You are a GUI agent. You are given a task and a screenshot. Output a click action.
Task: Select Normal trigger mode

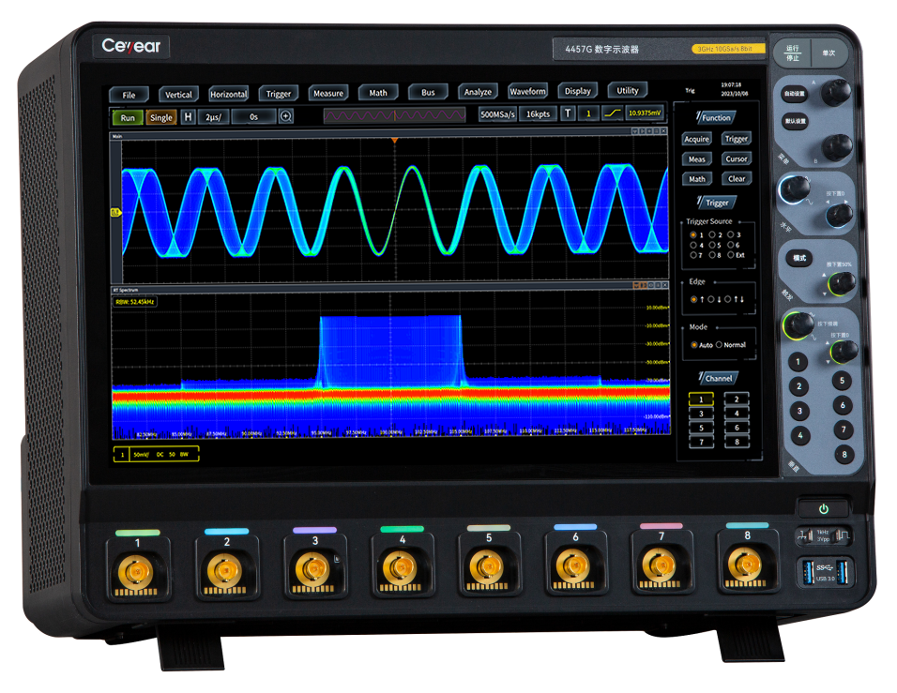[x=721, y=345]
